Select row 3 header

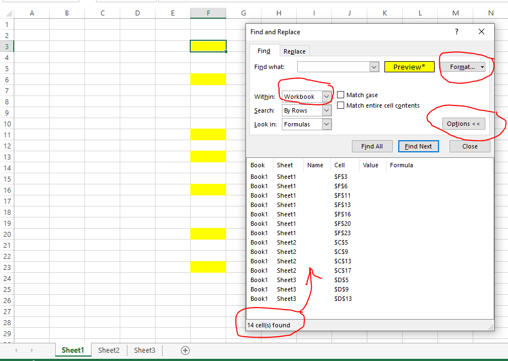[7, 46]
